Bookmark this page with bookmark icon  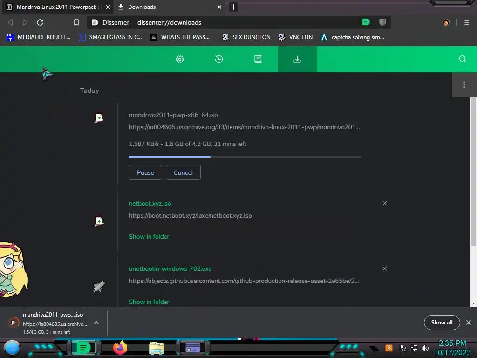pos(76,22)
